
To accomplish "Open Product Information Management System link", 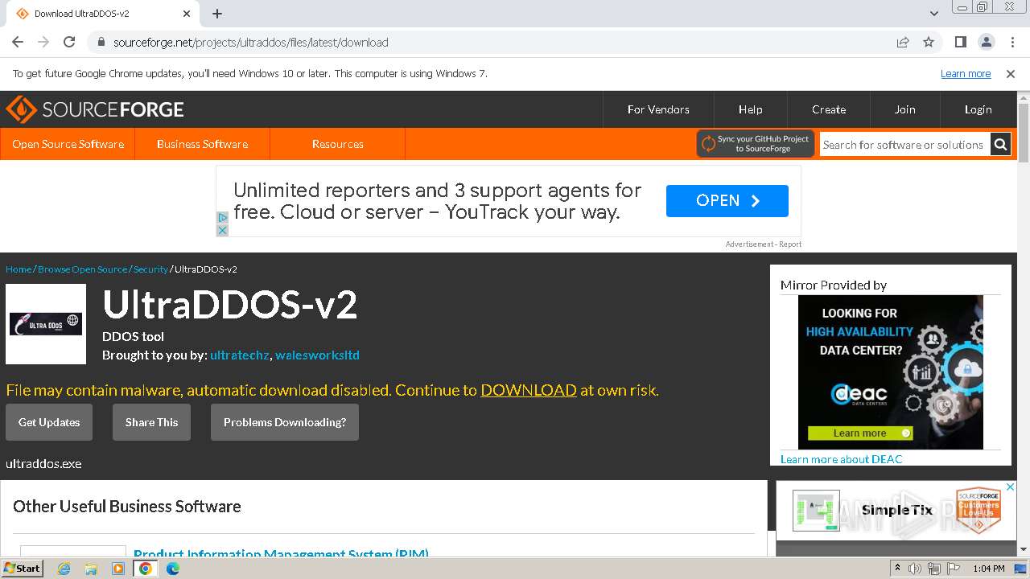I will [281, 553].
